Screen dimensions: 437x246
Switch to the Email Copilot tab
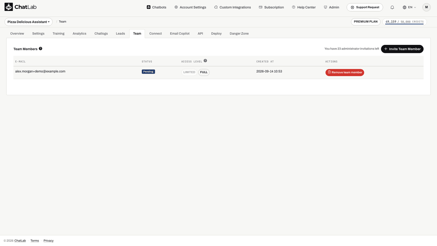pyautogui.click(x=180, y=34)
